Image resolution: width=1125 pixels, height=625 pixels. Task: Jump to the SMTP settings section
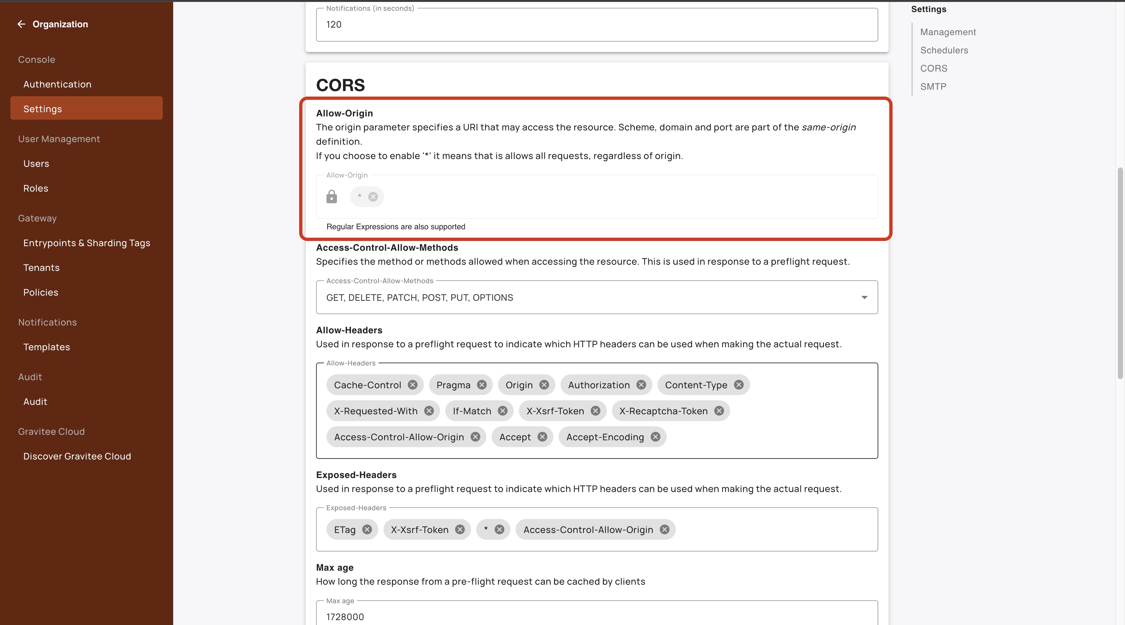pyautogui.click(x=933, y=86)
